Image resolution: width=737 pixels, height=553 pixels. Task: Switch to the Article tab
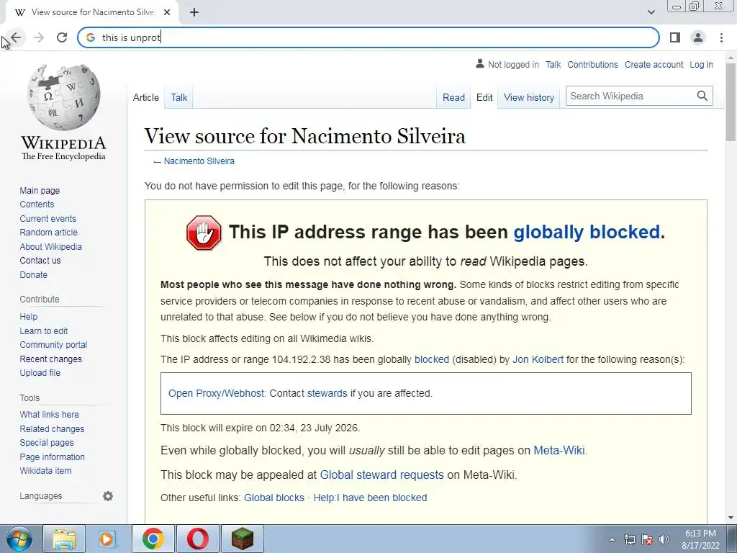[145, 97]
